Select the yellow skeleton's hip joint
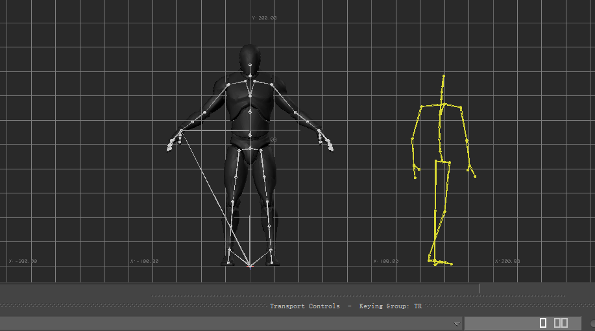This screenshot has height=331, width=595. [441, 161]
